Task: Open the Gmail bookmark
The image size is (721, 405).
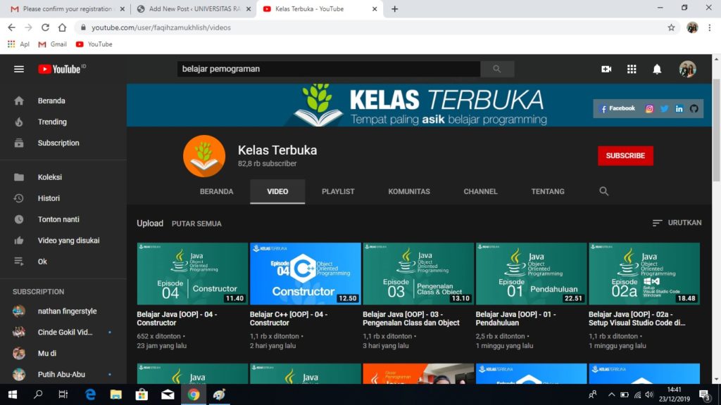Action: coord(52,44)
